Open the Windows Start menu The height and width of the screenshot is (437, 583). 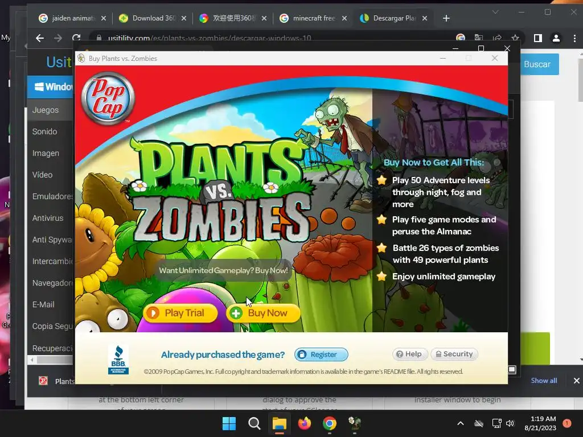pos(229,423)
